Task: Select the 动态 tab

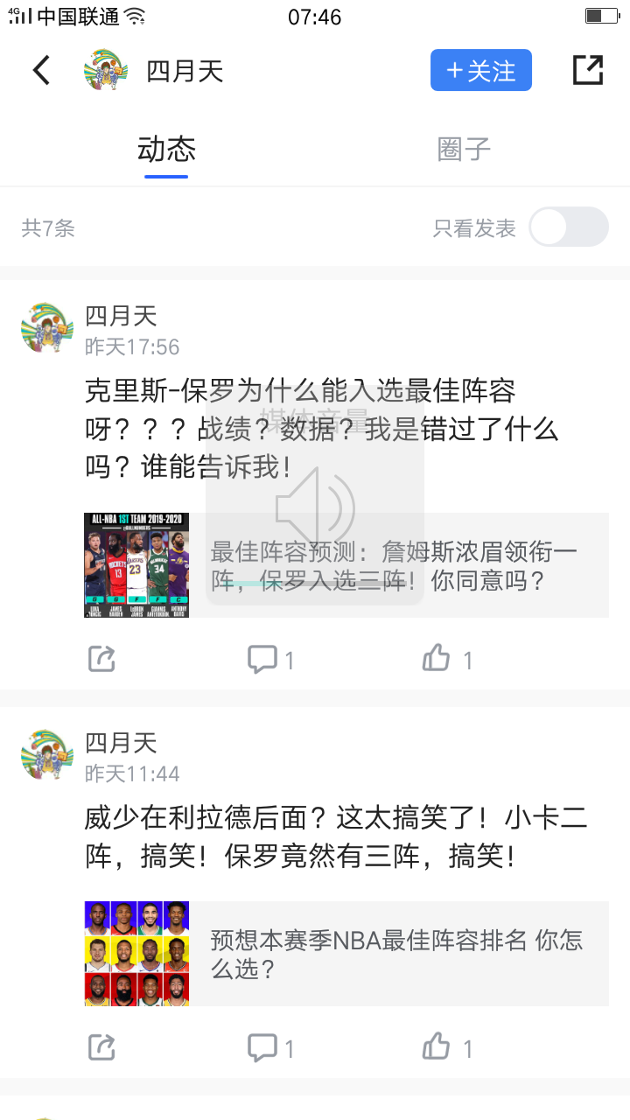Action: pos(166,149)
